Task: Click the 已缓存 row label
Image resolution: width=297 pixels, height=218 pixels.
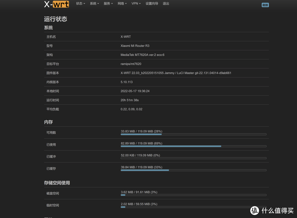Action: [51, 169]
